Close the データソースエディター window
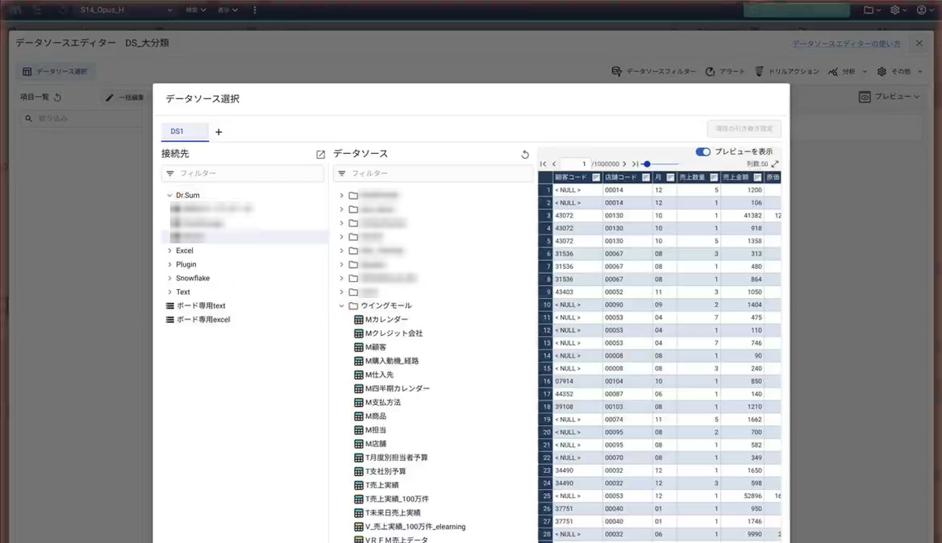The width and height of the screenshot is (942, 543). pyautogui.click(x=919, y=44)
